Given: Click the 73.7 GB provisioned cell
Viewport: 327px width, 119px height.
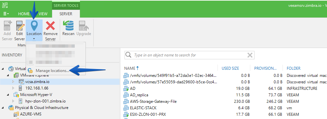Looking at the screenshot, I should click(x=275, y=95).
